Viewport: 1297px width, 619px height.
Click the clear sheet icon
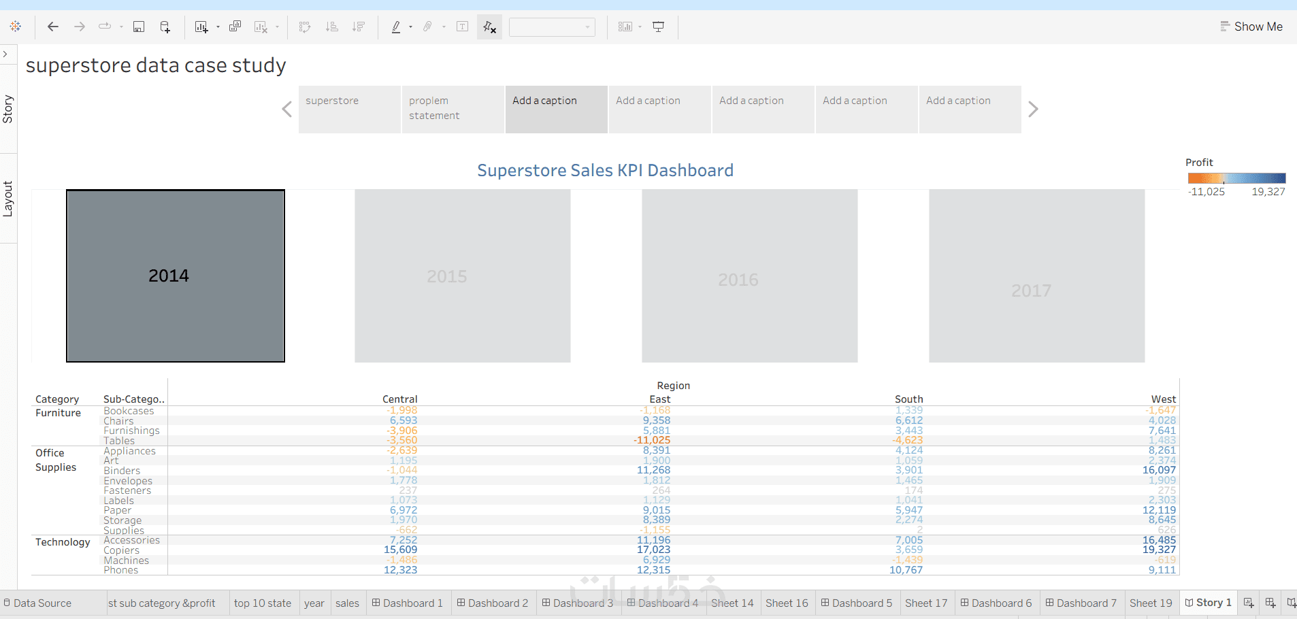pyautogui.click(x=261, y=27)
